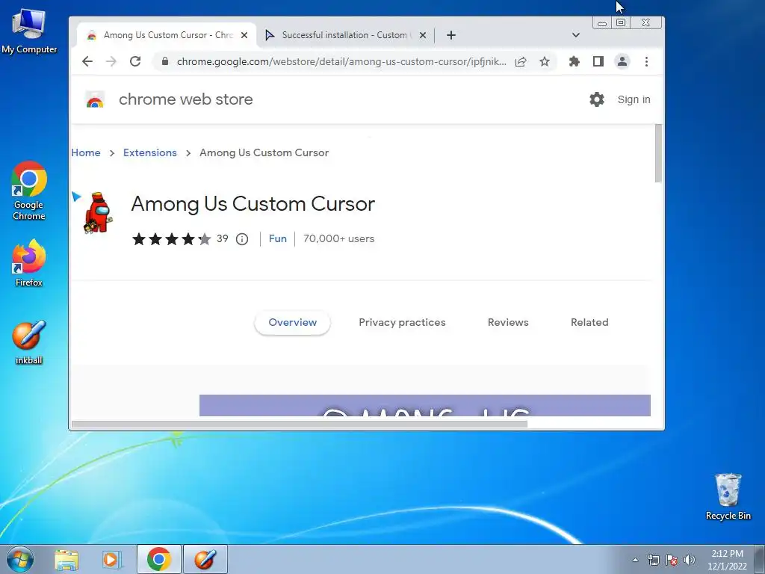The image size is (765, 574).
Task: Click the browser forward arrow
Action: (x=111, y=61)
